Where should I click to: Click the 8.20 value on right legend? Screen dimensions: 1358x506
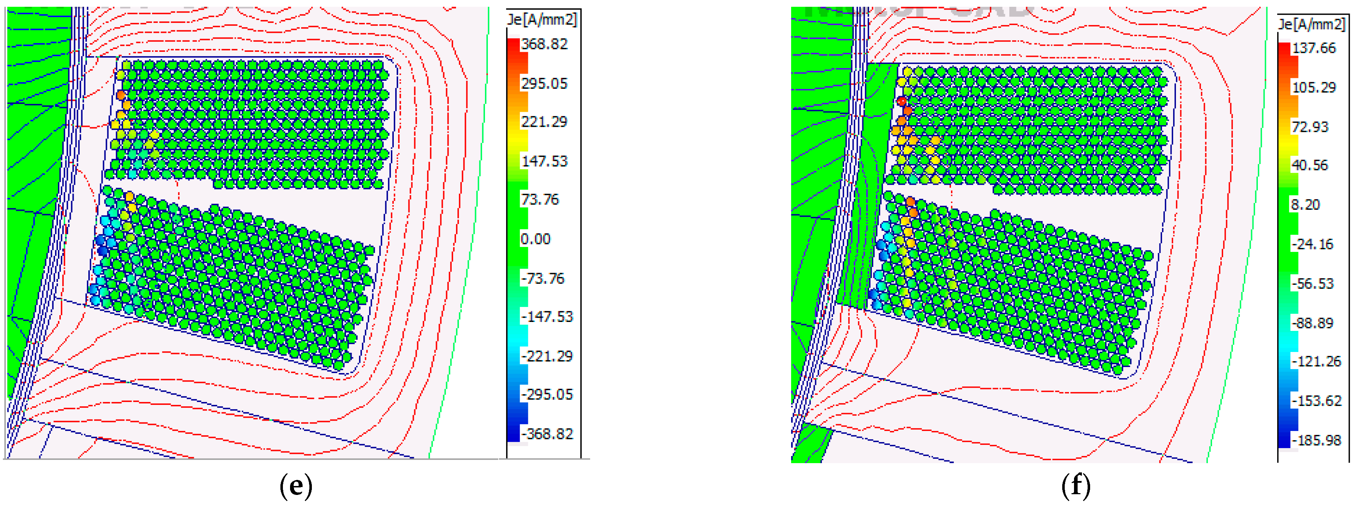tap(1305, 204)
